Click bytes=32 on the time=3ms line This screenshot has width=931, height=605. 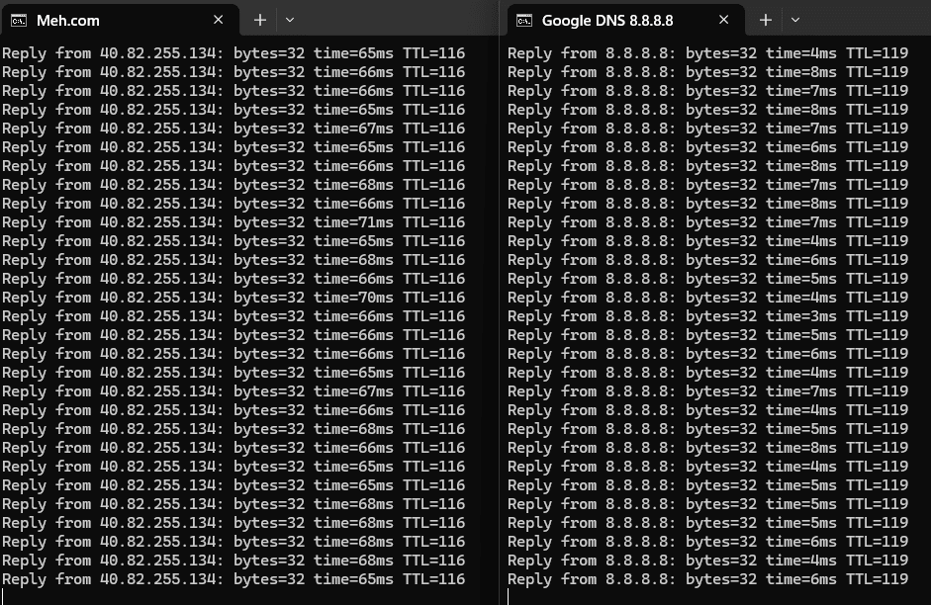(x=721, y=316)
